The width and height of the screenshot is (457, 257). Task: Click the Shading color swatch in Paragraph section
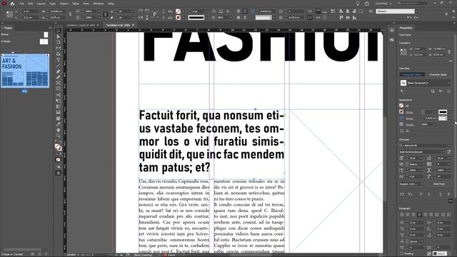pyautogui.click(x=440, y=253)
